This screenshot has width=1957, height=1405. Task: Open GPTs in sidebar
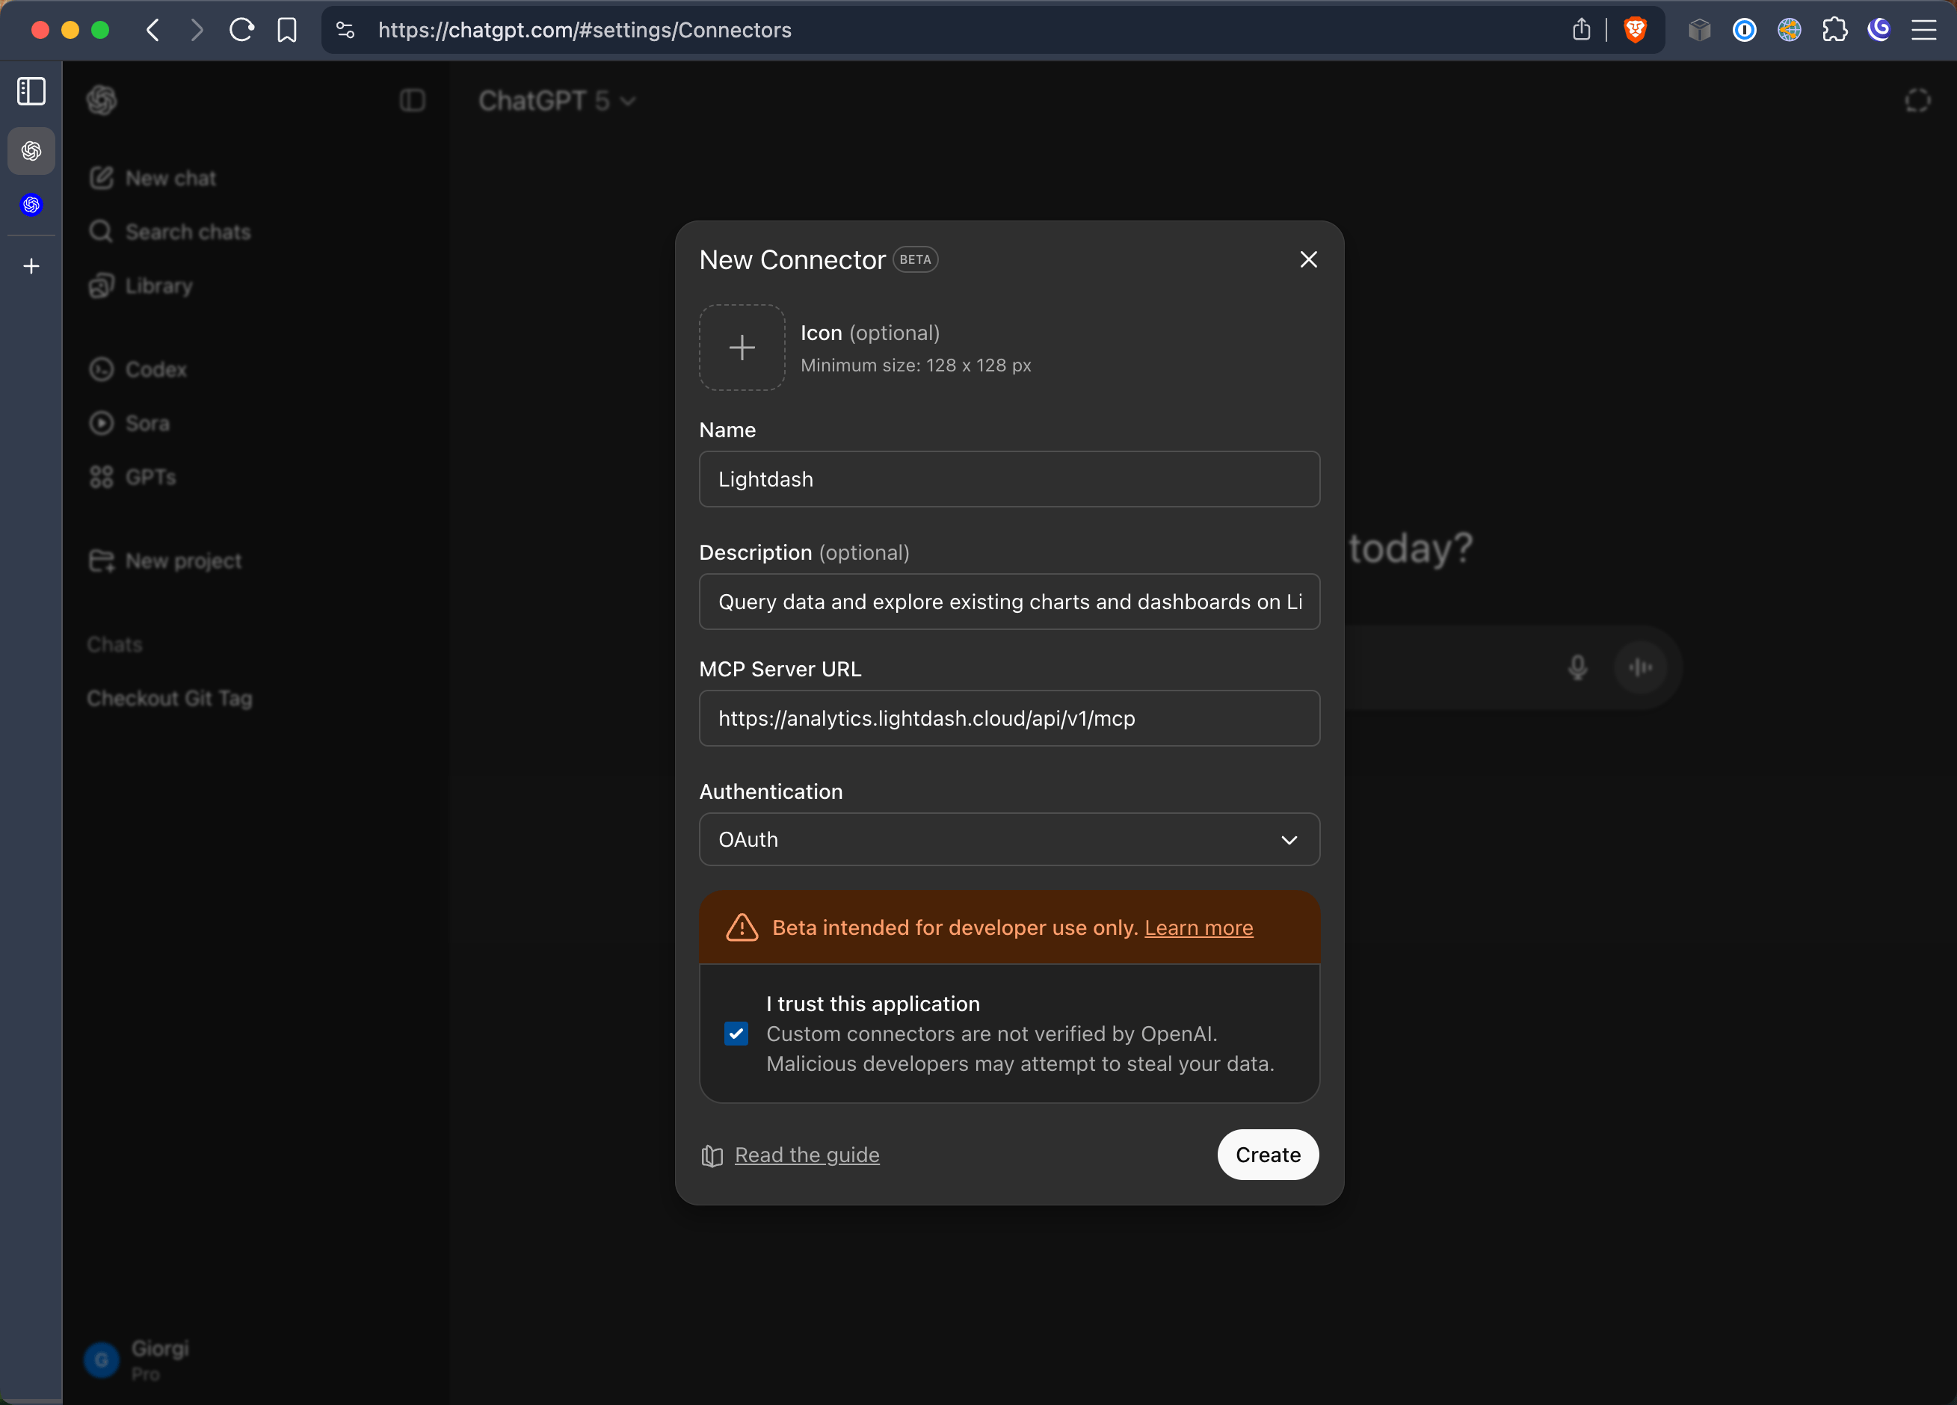tap(133, 477)
